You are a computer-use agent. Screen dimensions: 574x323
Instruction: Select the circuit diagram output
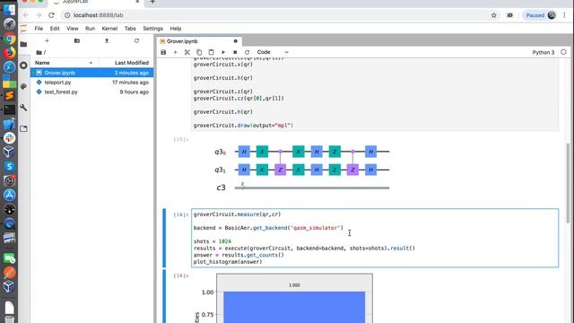pyautogui.click(x=302, y=170)
